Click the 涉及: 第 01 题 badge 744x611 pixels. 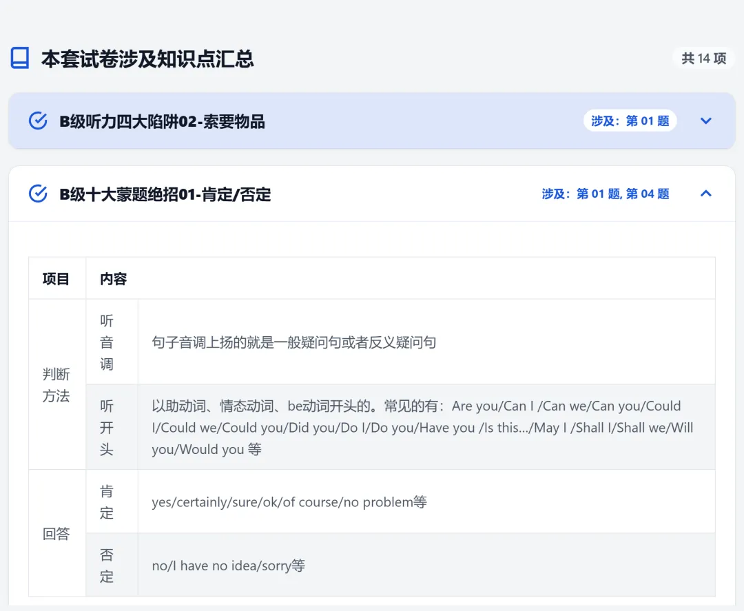(x=630, y=121)
